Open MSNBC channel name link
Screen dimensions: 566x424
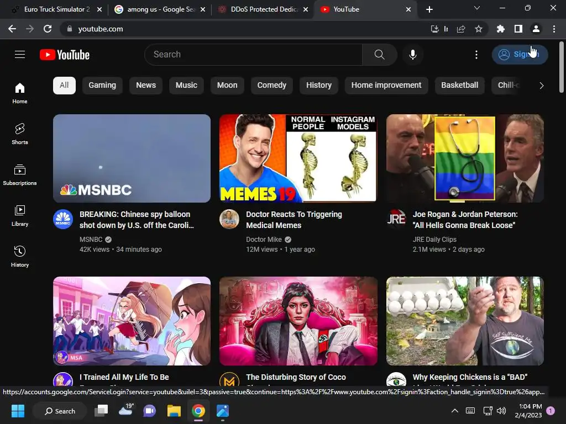(91, 240)
